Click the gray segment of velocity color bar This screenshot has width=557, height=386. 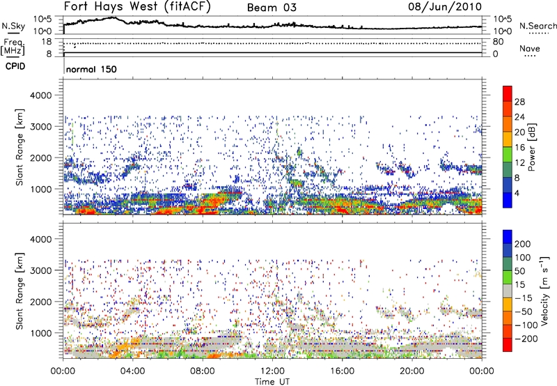[x=507, y=291]
